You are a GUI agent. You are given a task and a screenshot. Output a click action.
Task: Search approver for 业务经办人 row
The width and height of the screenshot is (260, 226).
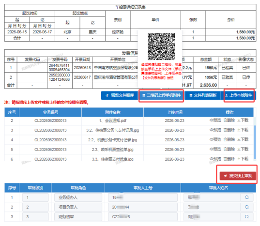pos(247,197)
